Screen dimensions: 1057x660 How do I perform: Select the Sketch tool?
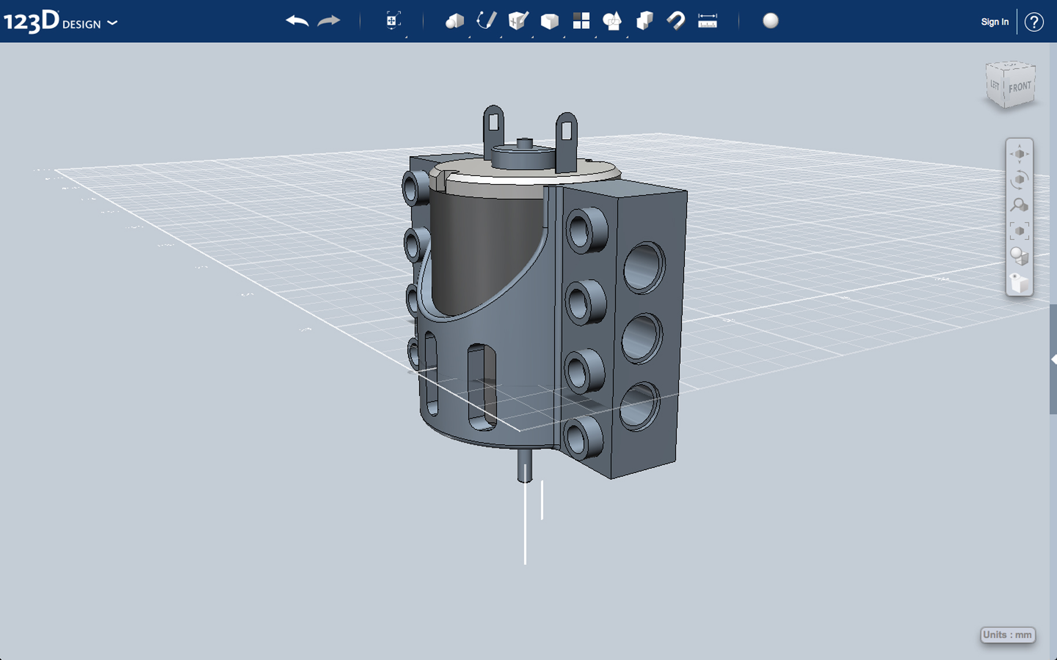pyautogui.click(x=487, y=21)
